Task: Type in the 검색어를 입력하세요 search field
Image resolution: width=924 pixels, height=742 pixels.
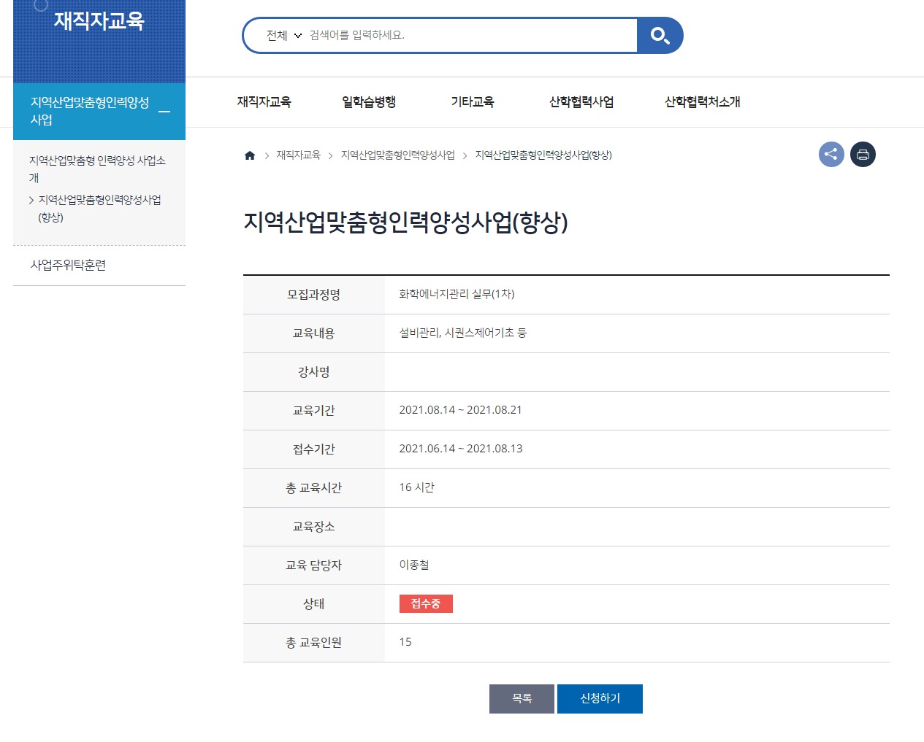Action: tap(467, 36)
